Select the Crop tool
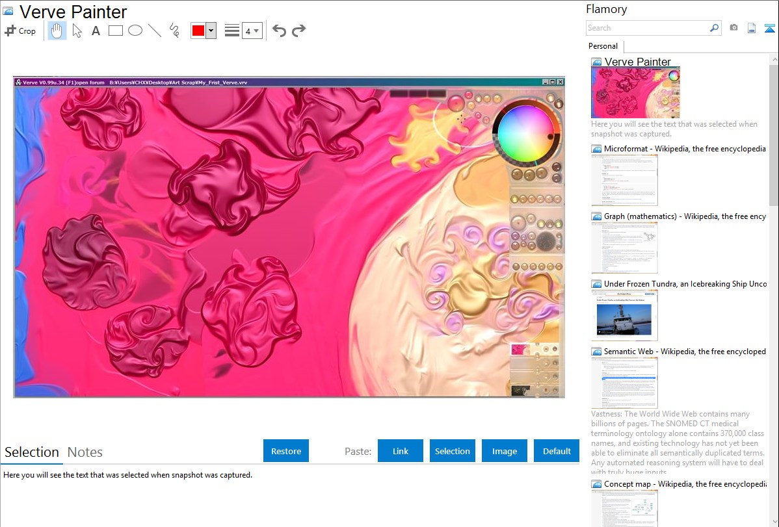779x527 pixels. click(20, 31)
